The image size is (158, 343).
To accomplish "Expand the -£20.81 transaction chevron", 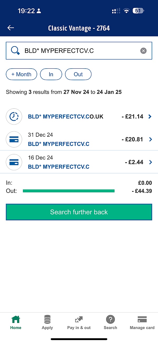I will pos(150,139).
